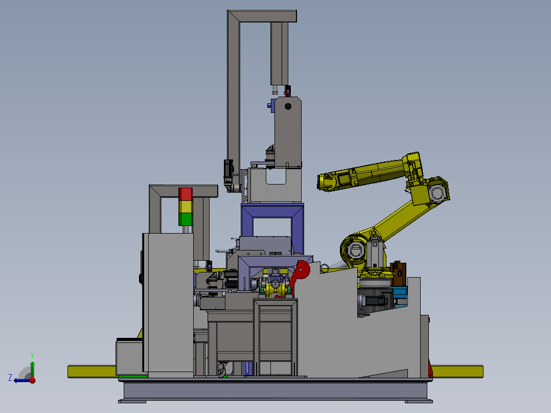Screen dimensions: 551x413
Task: Select the red segment of the stack light
Action: (186, 194)
